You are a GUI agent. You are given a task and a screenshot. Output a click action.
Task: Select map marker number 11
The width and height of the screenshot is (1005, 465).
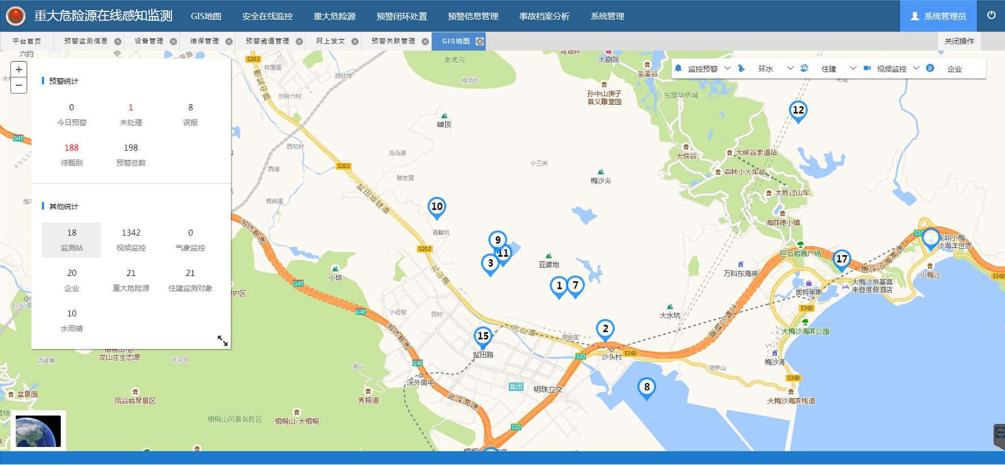click(x=504, y=255)
